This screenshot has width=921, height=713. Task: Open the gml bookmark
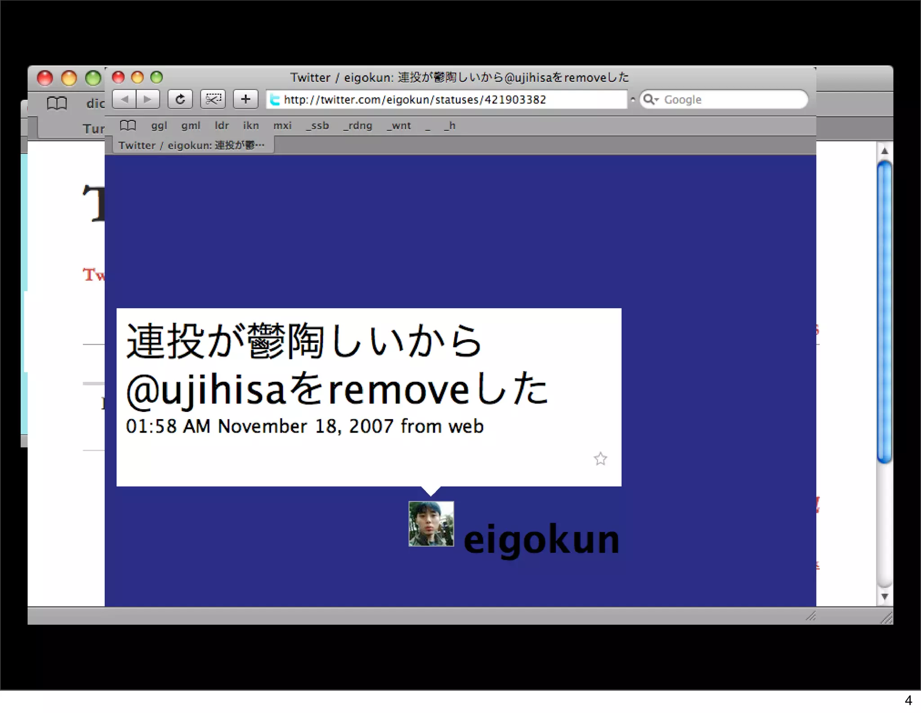point(191,126)
